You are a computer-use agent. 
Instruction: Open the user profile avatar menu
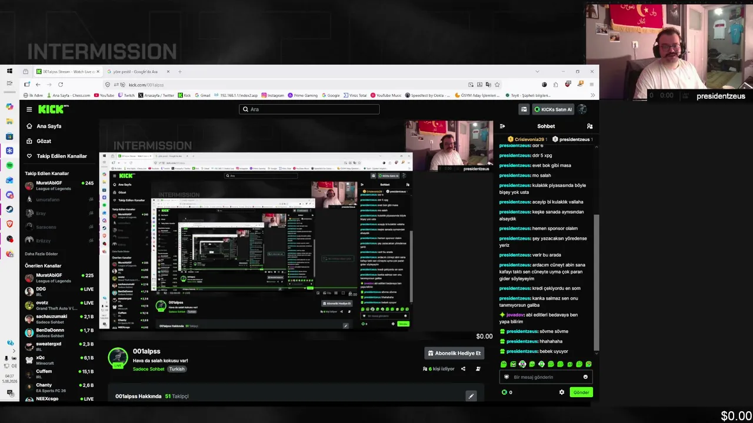click(x=582, y=109)
